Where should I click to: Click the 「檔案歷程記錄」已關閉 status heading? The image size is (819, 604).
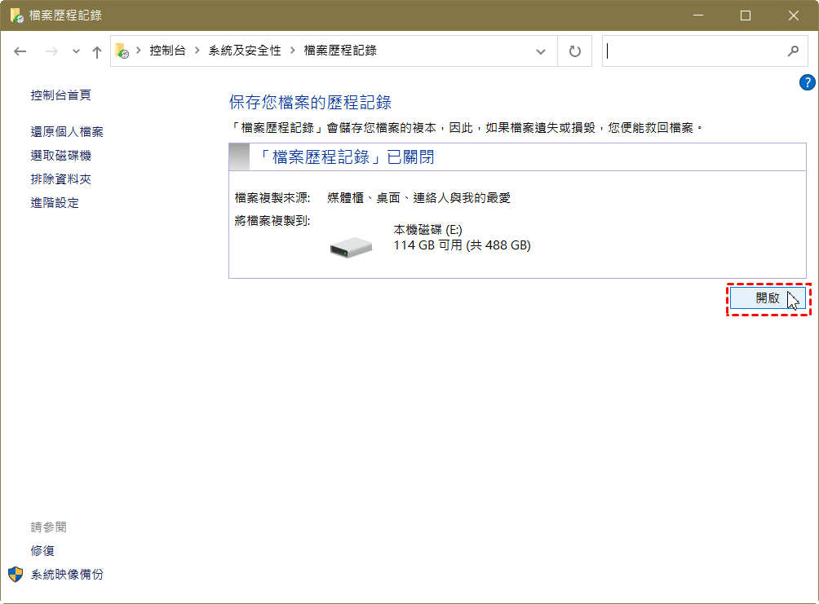click(x=347, y=157)
